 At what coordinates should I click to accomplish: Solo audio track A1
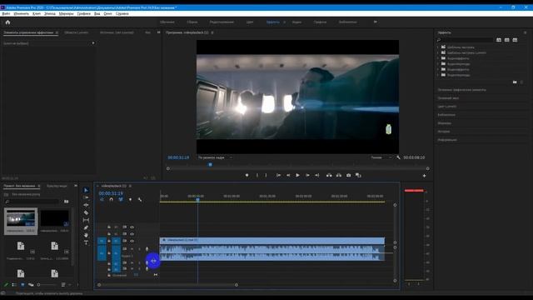pos(139,249)
